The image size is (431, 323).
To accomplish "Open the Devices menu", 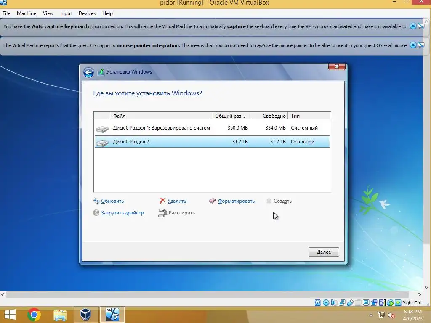I will (87, 13).
